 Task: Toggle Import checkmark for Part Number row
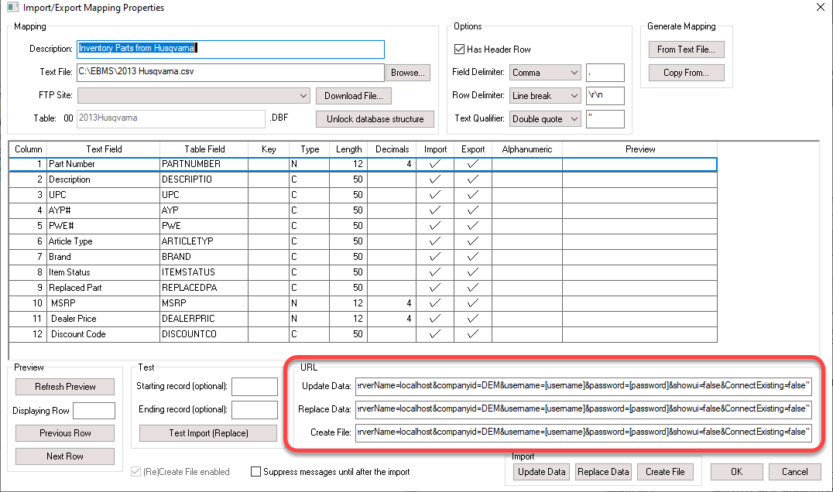tap(435, 164)
